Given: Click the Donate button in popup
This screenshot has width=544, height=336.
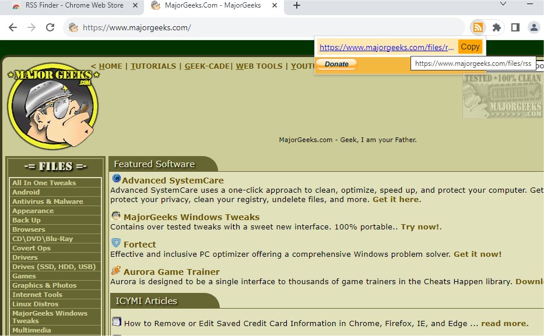Looking at the screenshot, I should tap(336, 64).
